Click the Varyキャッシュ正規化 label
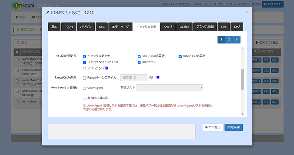 pyautogui.click(x=64, y=88)
